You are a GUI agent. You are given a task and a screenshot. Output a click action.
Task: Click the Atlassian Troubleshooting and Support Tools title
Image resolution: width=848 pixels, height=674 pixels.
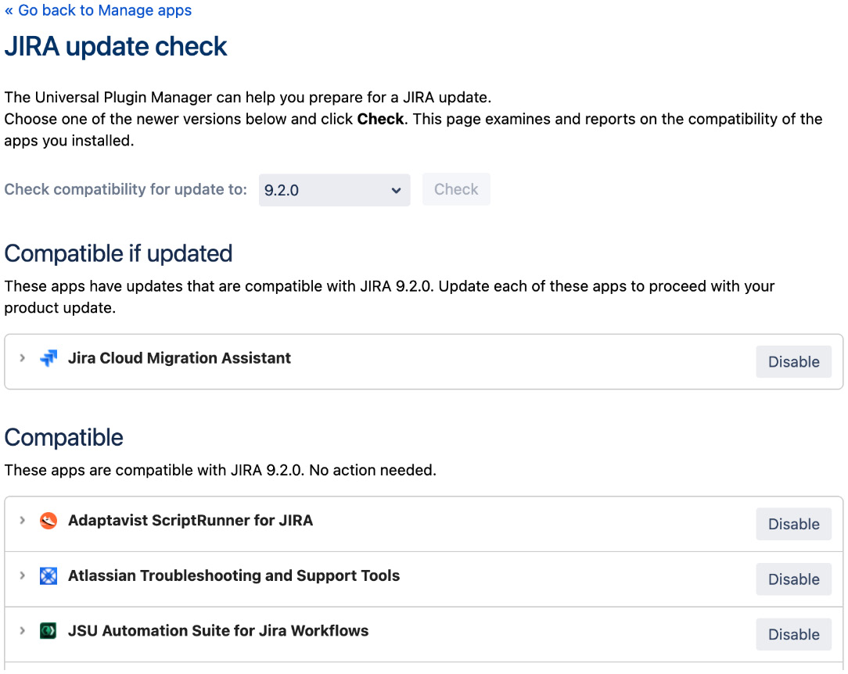click(235, 575)
